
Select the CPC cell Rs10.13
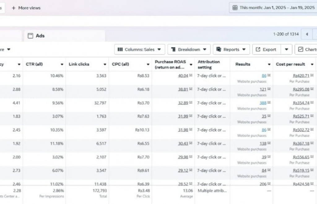pos(142,130)
